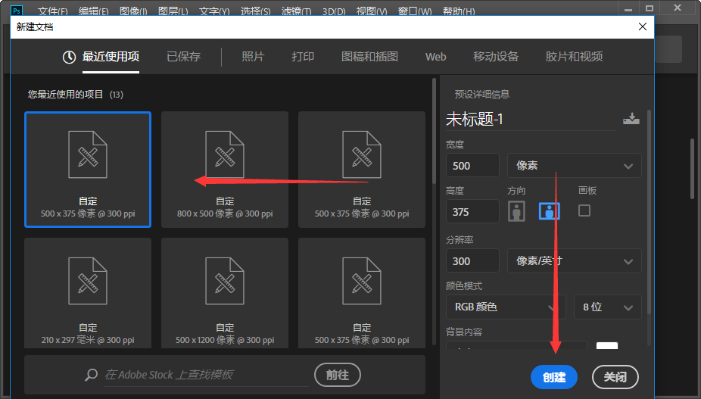Click the 预设详细信息 label
The image size is (701, 399).
click(x=482, y=95)
